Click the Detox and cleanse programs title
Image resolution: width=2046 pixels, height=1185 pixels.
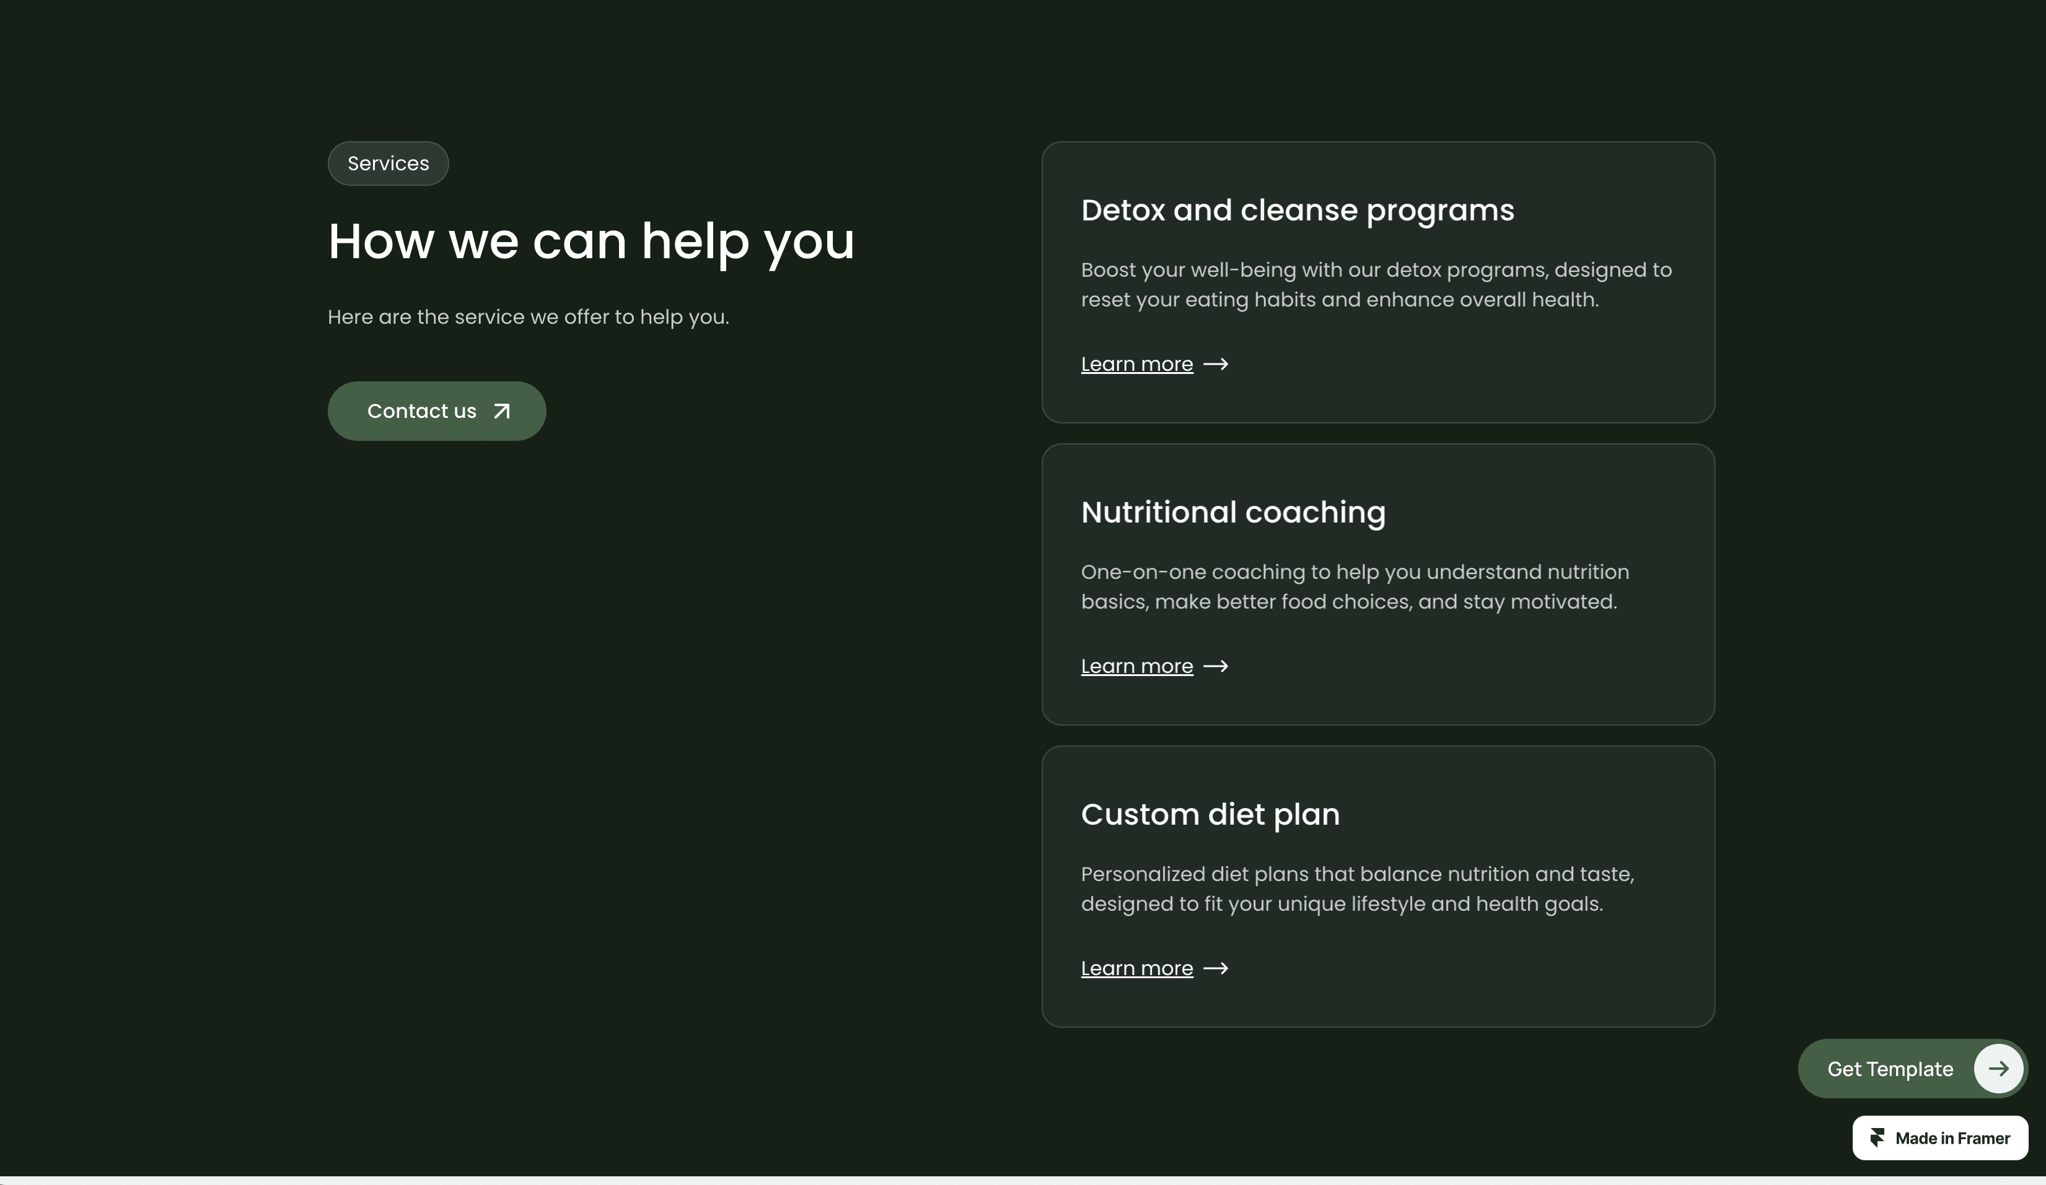coord(1297,210)
